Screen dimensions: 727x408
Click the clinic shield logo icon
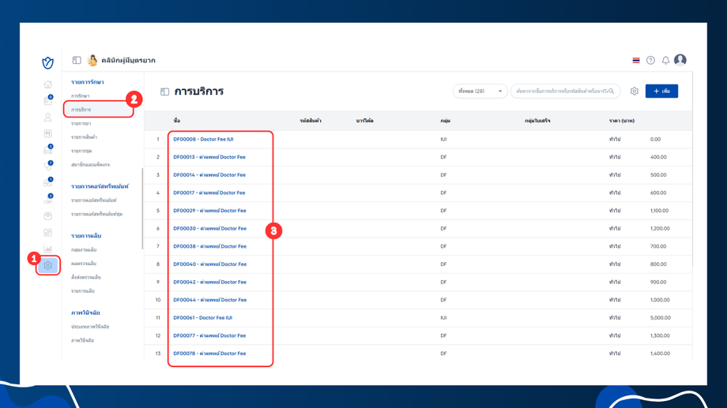pos(47,62)
